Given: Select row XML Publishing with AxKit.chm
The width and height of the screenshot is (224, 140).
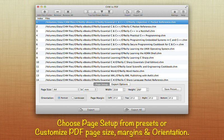Looking at the screenshot, I should 112,75.
